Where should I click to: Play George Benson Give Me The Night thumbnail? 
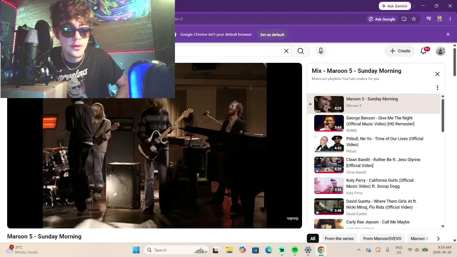point(329,123)
